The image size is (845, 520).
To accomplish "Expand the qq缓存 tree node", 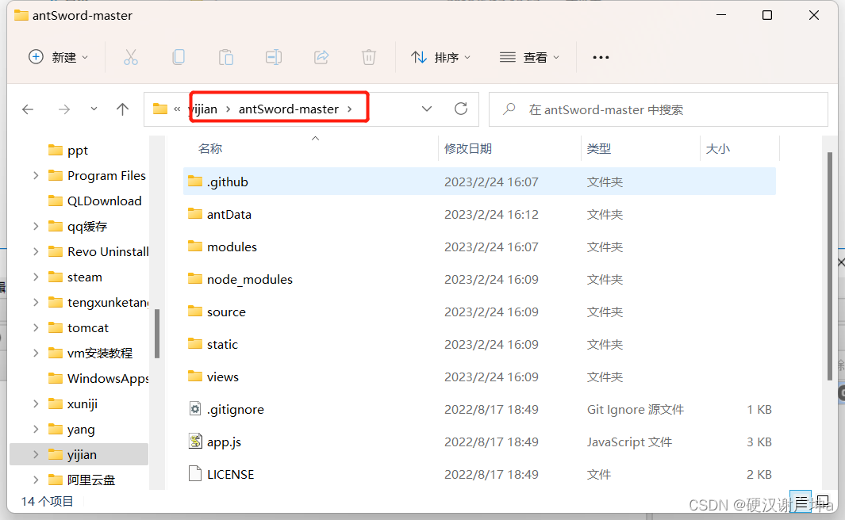I will coord(36,226).
